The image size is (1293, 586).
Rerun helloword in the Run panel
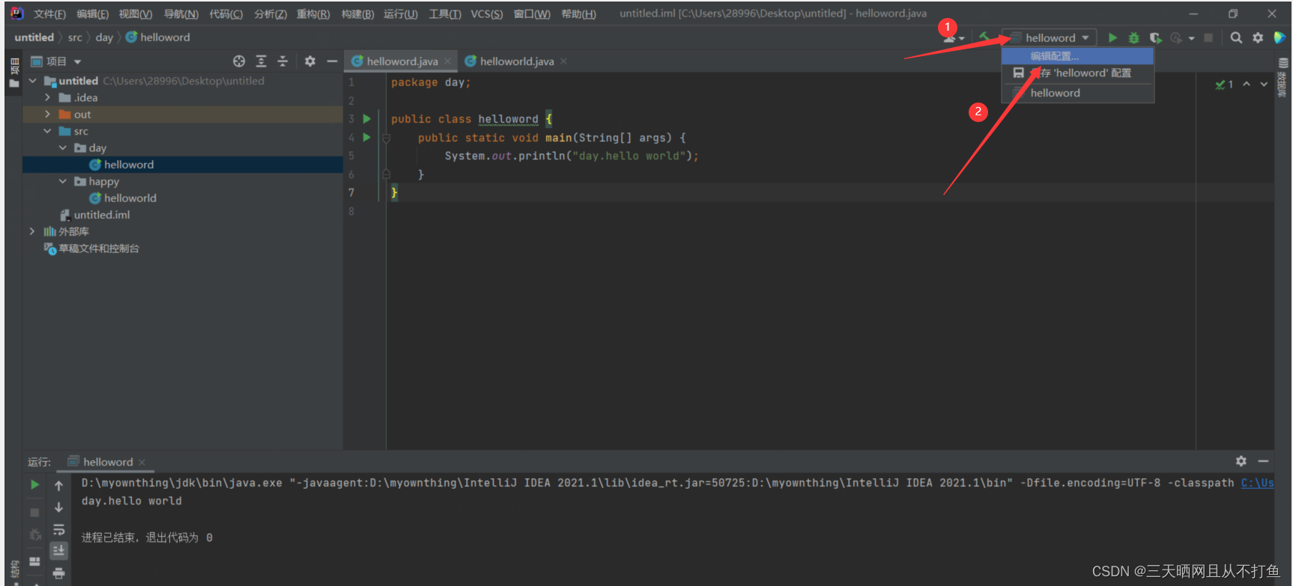(34, 485)
